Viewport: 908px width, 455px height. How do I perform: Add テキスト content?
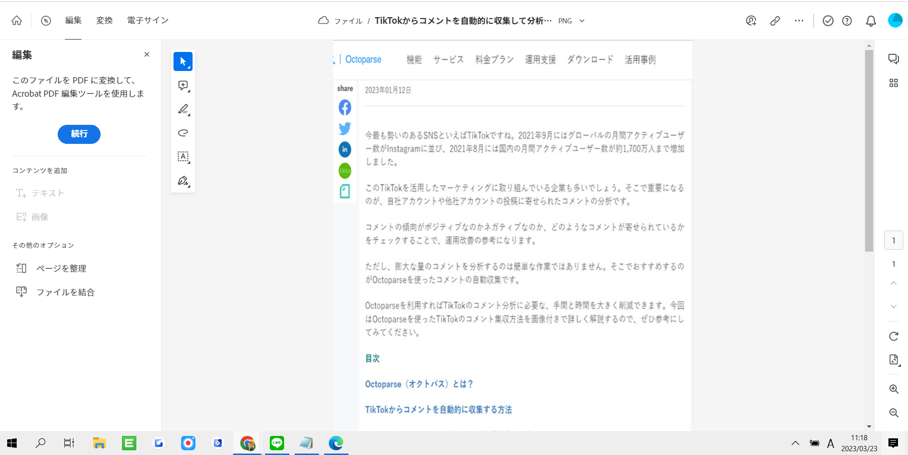40,193
